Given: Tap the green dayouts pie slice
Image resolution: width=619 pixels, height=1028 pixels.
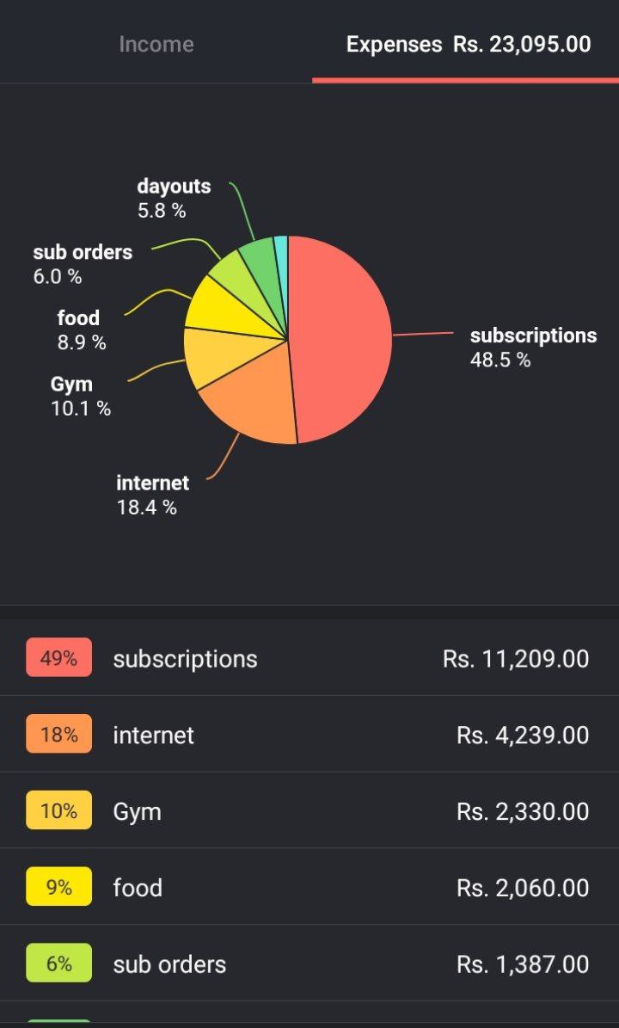Looking at the screenshot, I should click(260, 262).
